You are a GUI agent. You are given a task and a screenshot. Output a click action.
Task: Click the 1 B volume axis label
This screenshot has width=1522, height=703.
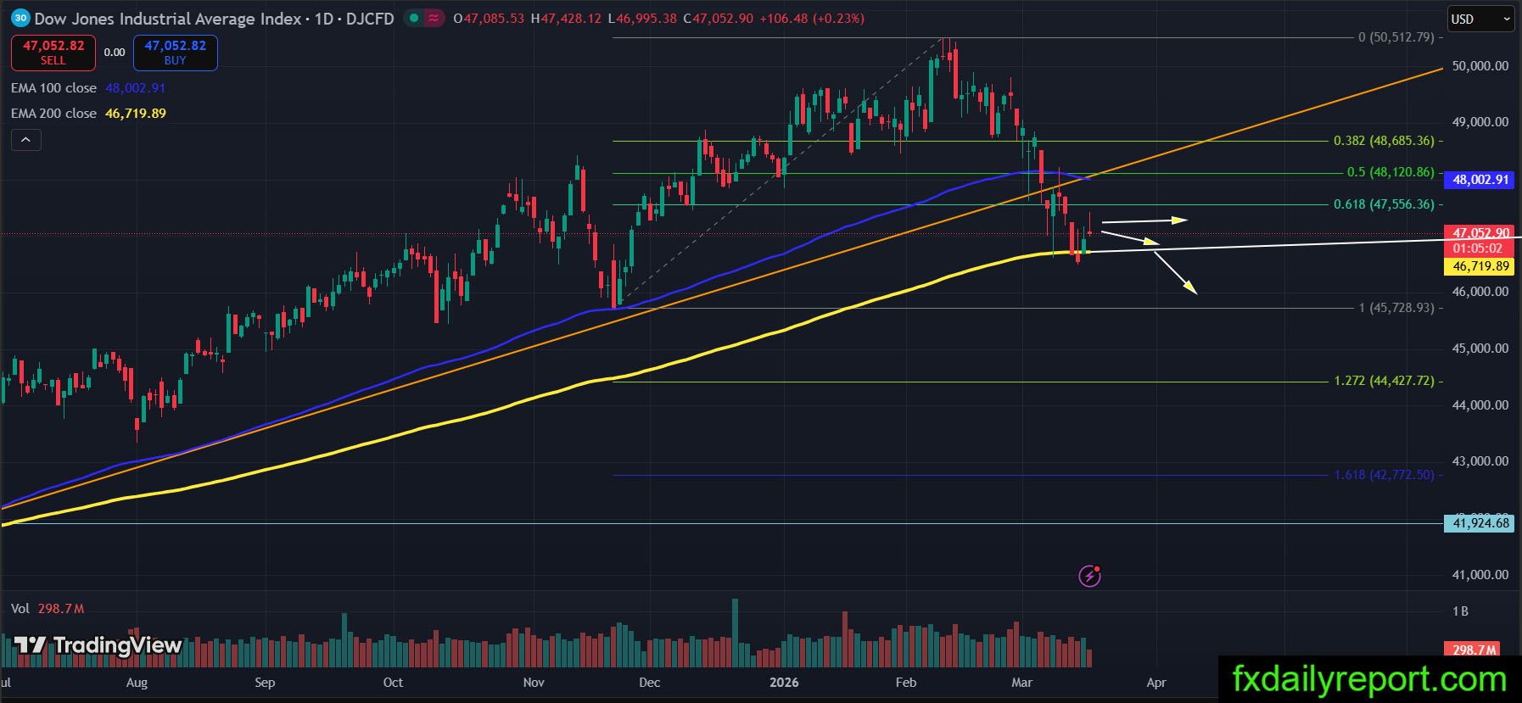pyautogui.click(x=1460, y=611)
